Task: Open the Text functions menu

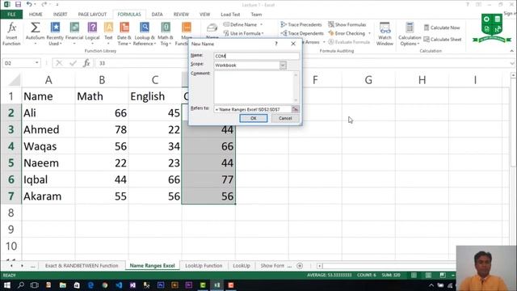Action: pyautogui.click(x=108, y=34)
